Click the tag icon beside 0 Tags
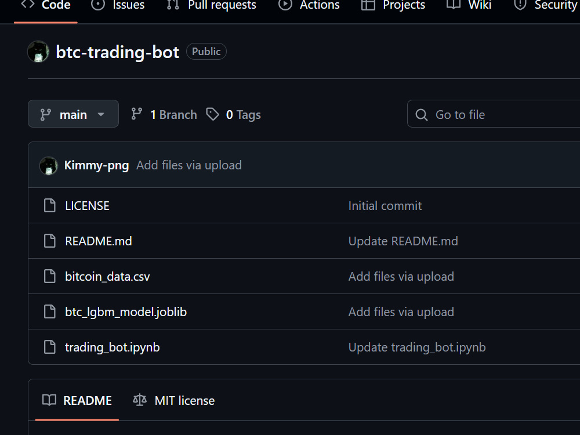This screenshot has height=435, width=580. (212, 114)
